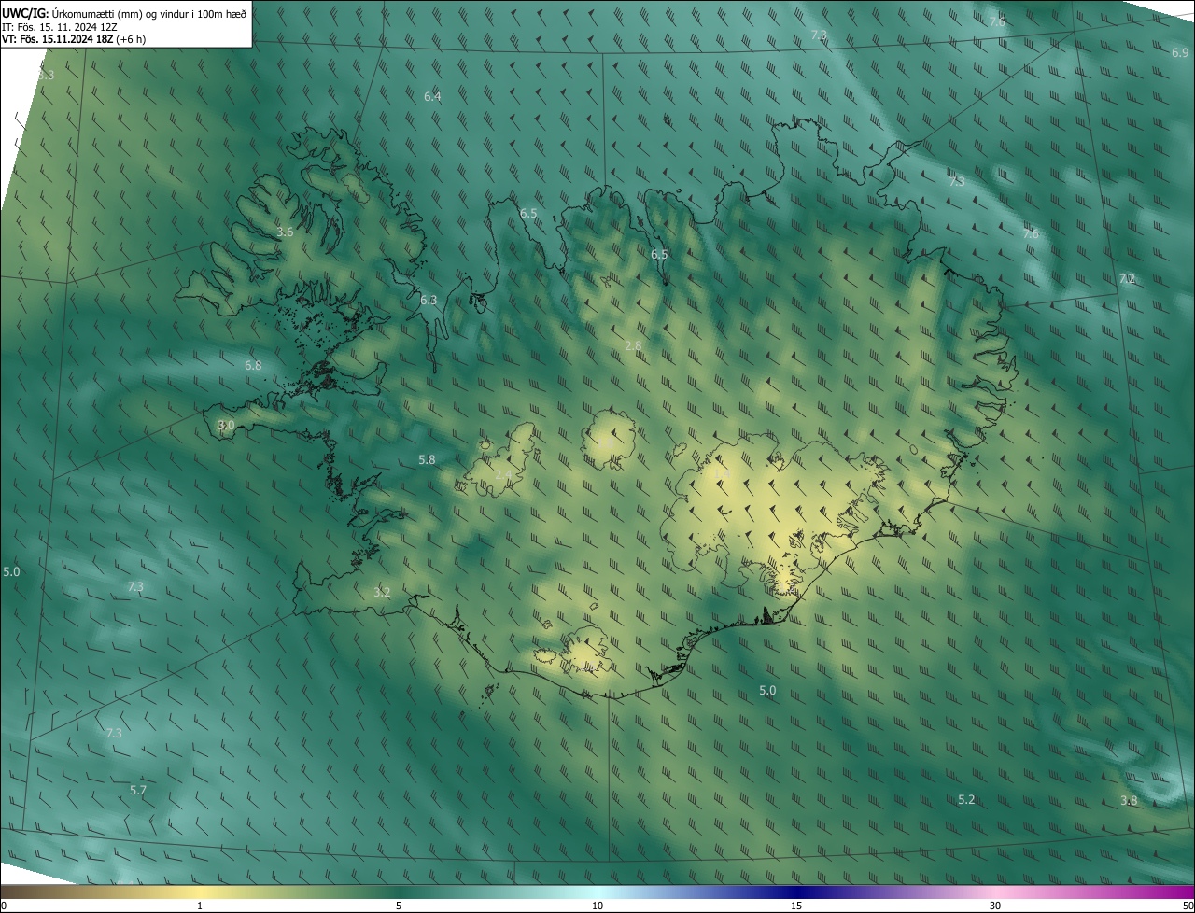This screenshot has width=1195, height=913.
Task: Click the 3.2 value on the Reykjanes peninsula
Action: pos(382,593)
